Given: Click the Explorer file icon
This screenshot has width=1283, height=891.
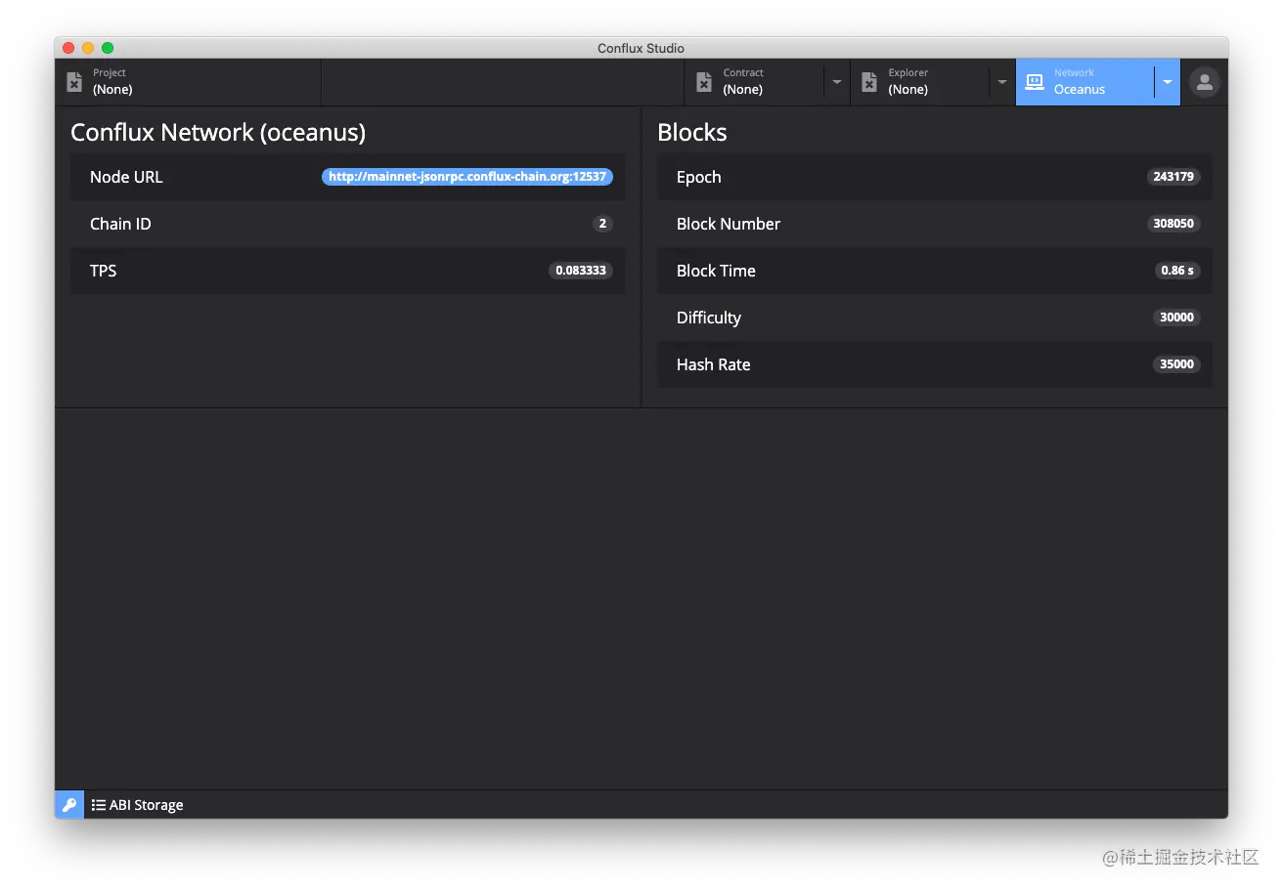Looking at the screenshot, I should coord(869,82).
